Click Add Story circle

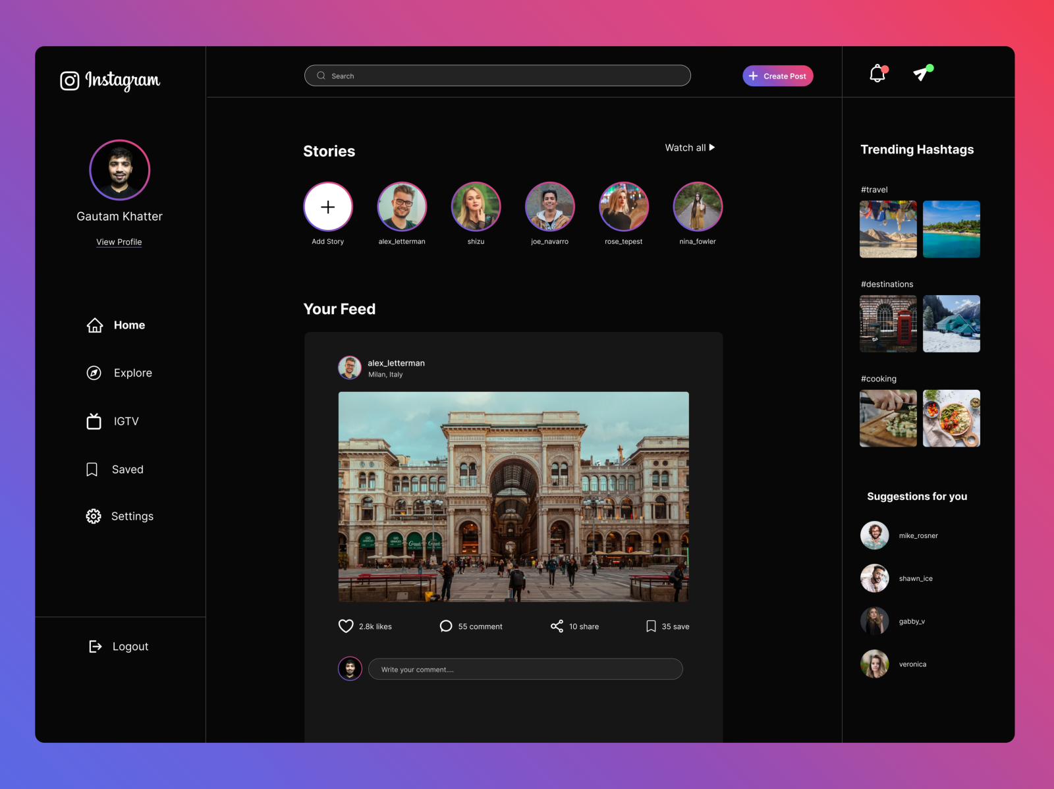(x=328, y=206)
